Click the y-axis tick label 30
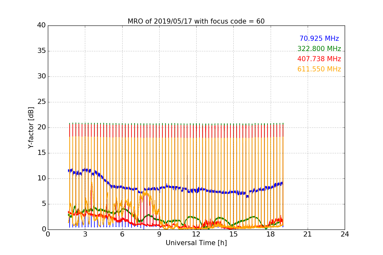This screenshot has height=255, width=383. coord(42,76)
